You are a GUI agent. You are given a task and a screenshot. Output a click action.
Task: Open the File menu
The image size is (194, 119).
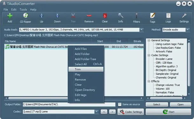click(x=6, y=10)
